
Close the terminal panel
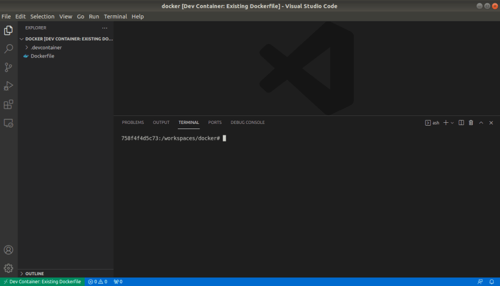(491, 123)
